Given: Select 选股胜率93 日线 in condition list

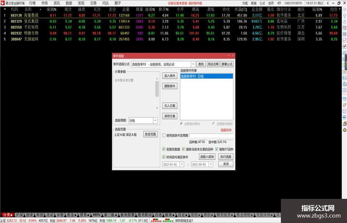Looking at the screenshot, I should pyautogui.click(x=206, y=76).
